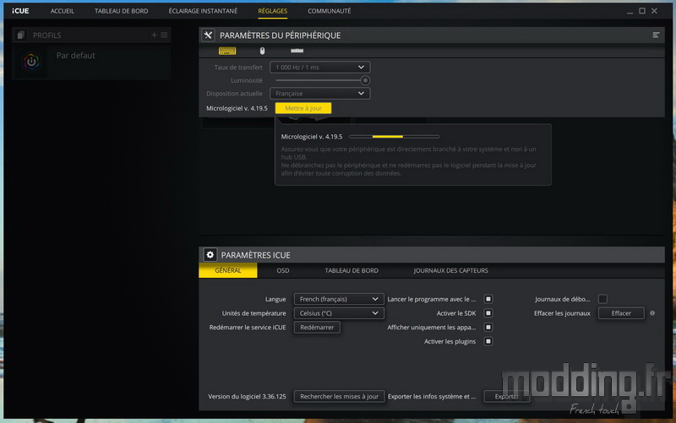Viewport: 676px width, 423px height.
Task: Click the device settings wrench icon
Action: (208, 35)
